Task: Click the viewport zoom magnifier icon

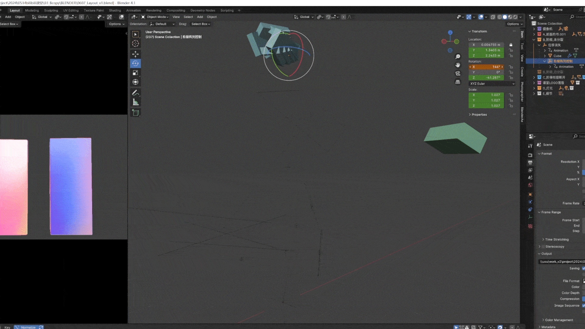Action: (x=458, y=57)
